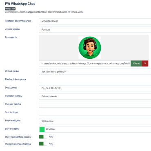Click the Barva widgetu label
The image size is (151, 151).
[x=12, y=129]
